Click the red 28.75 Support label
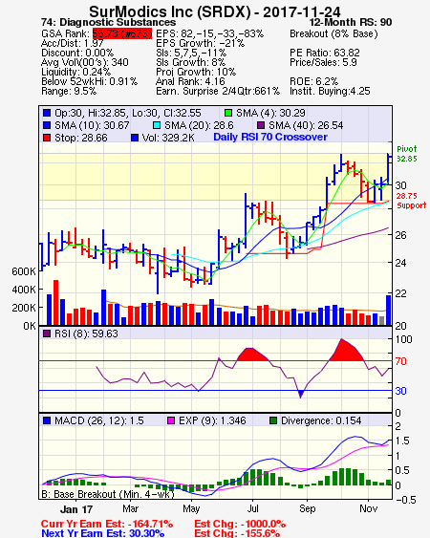Screen dimensions: 430x538 (x=411, y=201)
